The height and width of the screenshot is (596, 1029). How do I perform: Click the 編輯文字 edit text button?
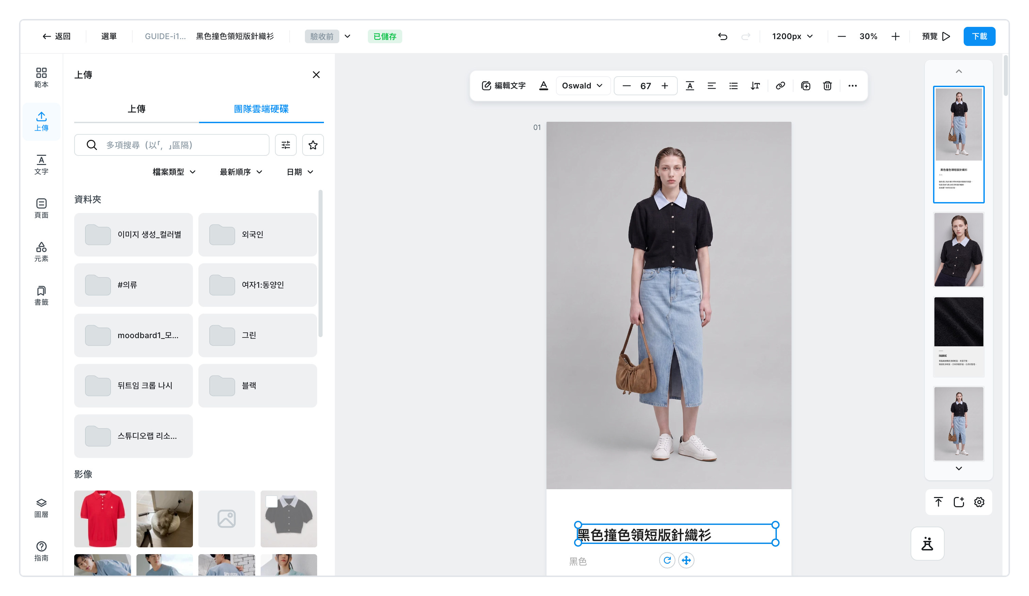pyautogui.click(x=504, y=86)
